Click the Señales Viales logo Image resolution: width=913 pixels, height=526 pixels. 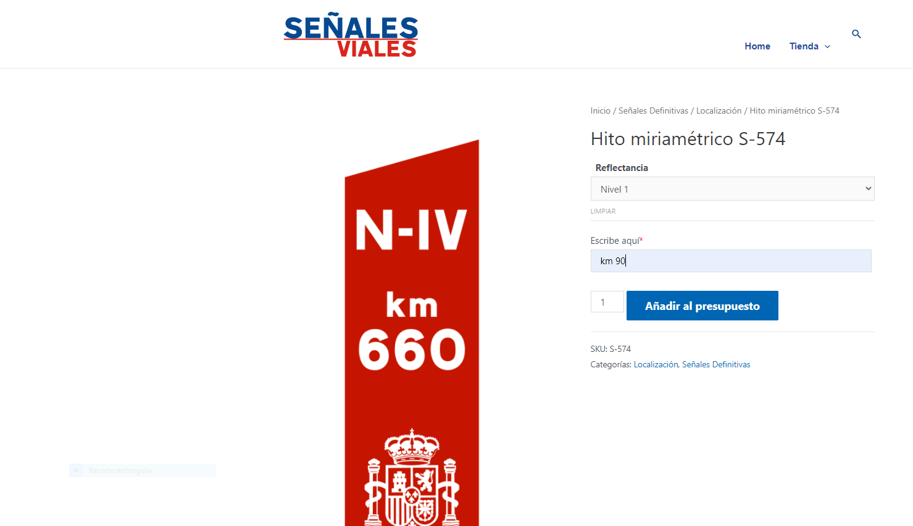(x=351, y=35)
